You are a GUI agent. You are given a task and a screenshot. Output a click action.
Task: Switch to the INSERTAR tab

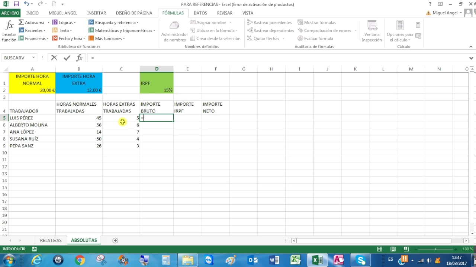(x=97, y=13)
